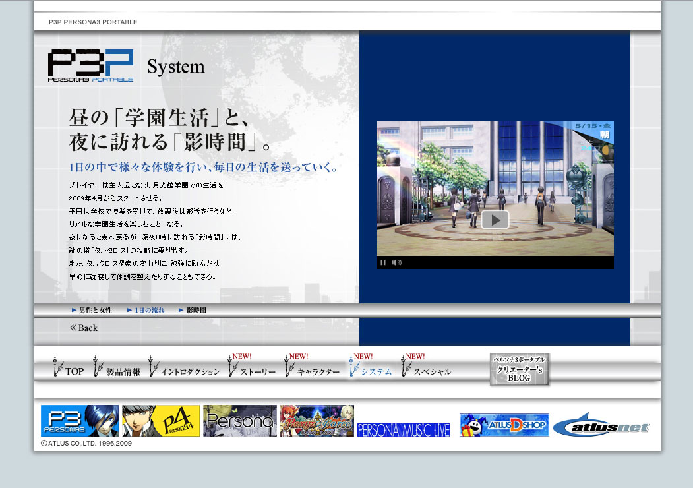This screenshot has width=693, height=488.
Task: Open the PERSONA MUSIC LIVE banner
Action: [x=404, y=430]
